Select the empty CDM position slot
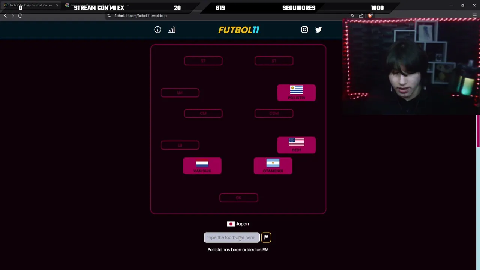 274,113
